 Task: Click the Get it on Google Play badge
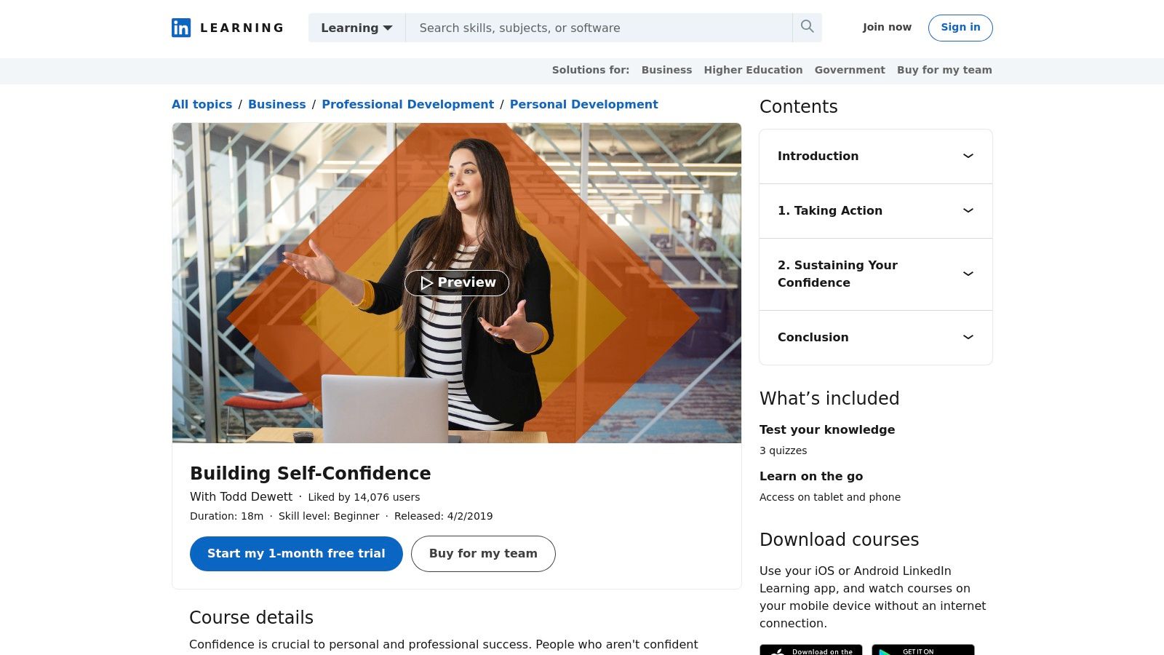pos(922,650)
